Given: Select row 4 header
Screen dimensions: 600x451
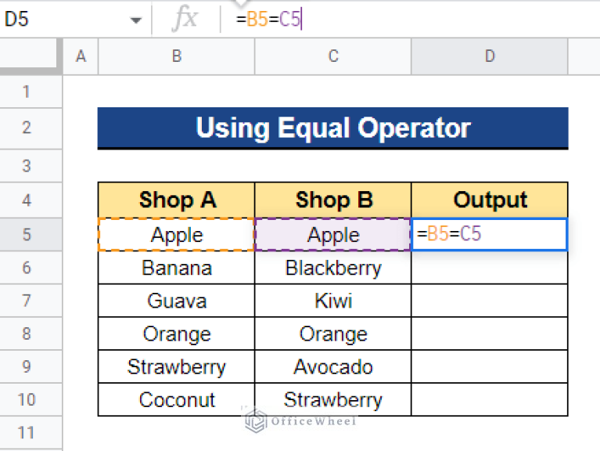Looking at the screenshot, I should click(x=31, y=200).
